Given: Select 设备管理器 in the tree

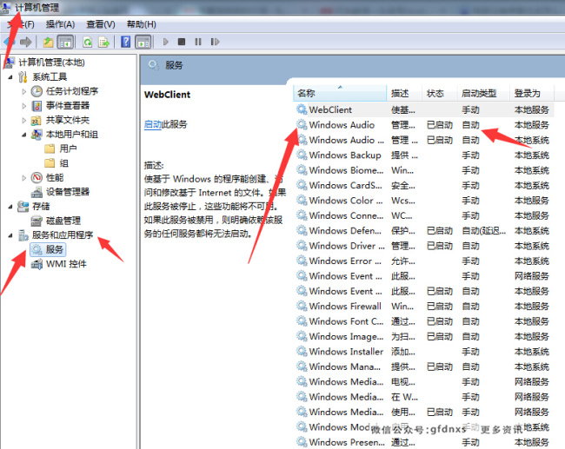Looking at the screenshot, I should (67, 192).
